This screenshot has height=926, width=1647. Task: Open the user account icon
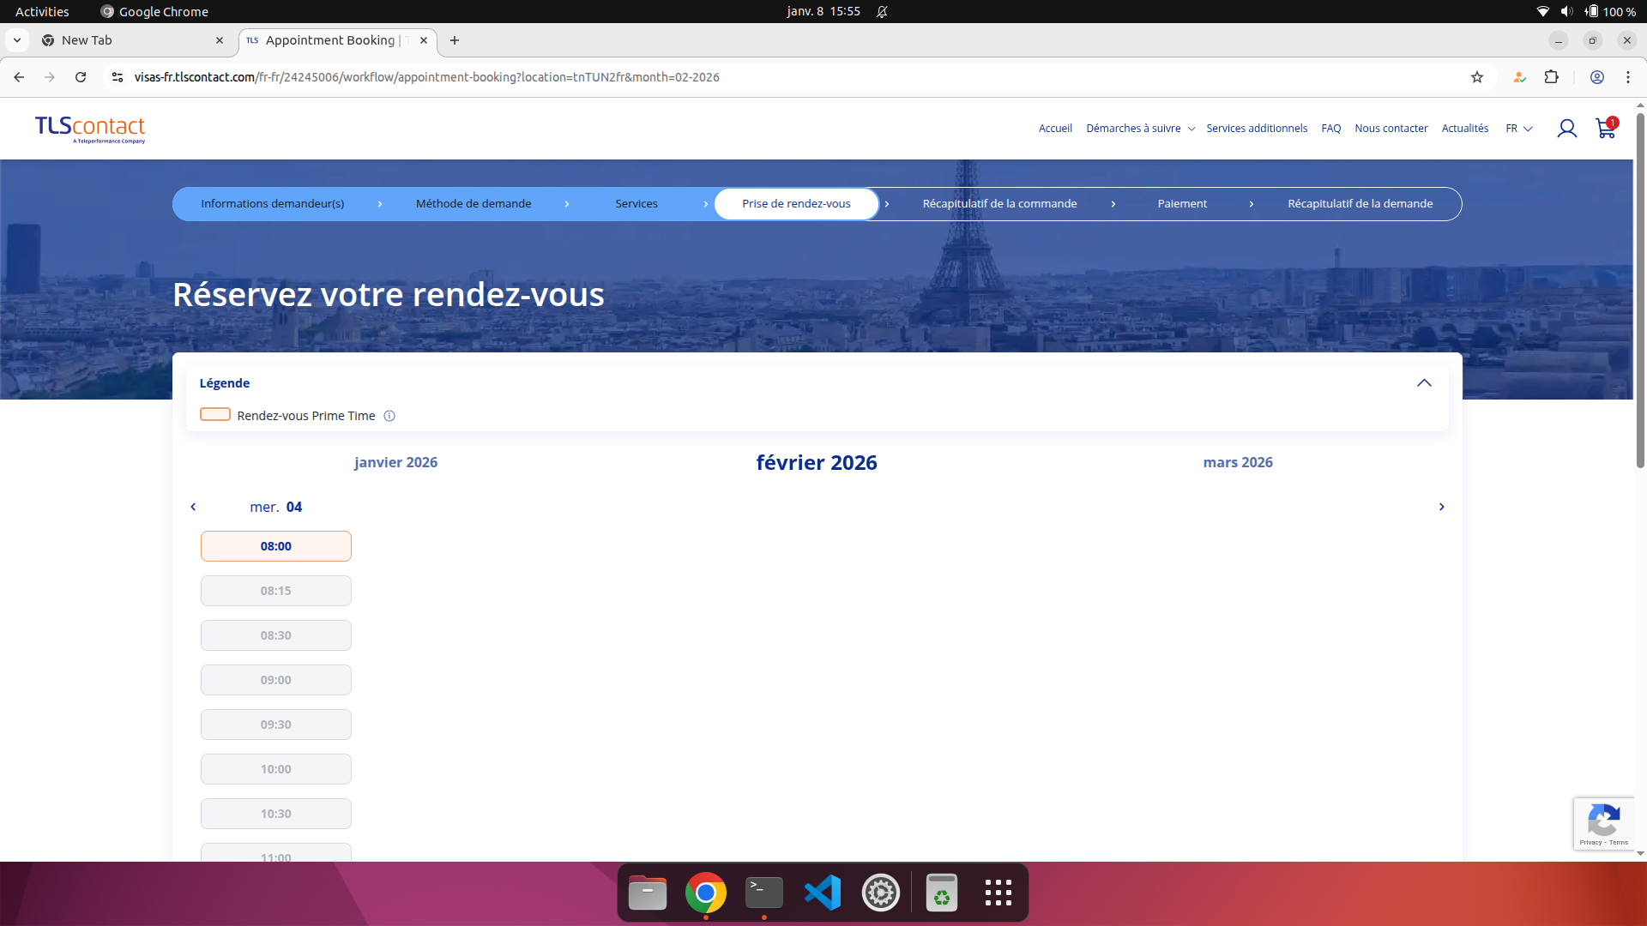1567,128
